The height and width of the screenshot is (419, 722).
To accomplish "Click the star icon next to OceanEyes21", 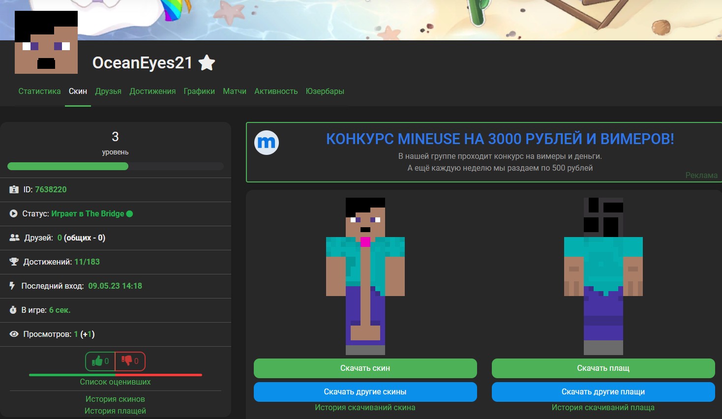I will (x=207, y=63).
